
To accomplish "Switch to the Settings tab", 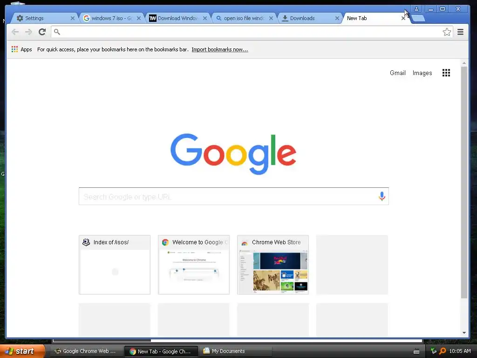I will 44,18.
